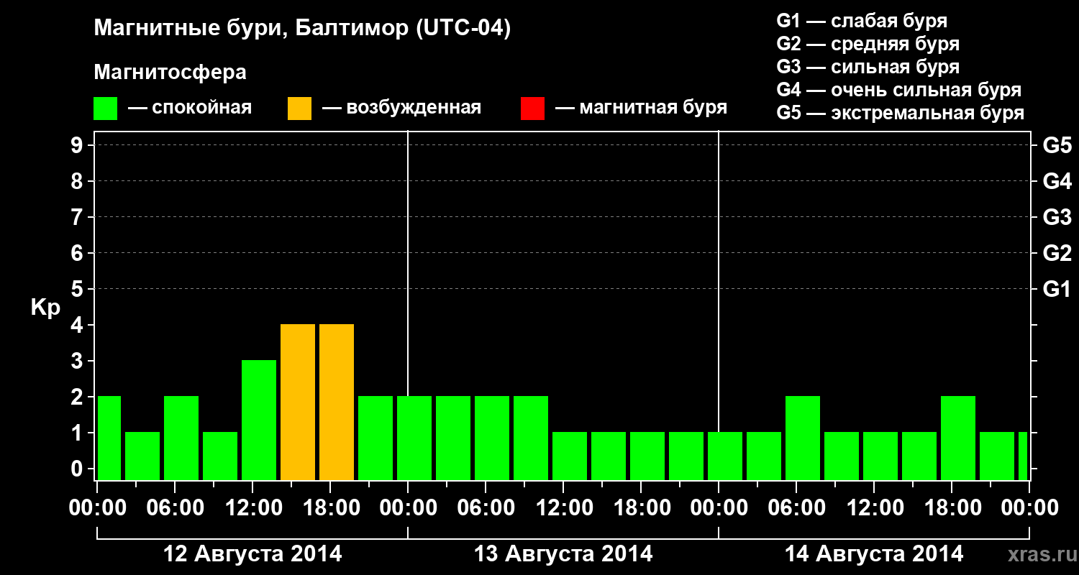This screenshot has height=575, width=1079.
Task: Click the 'Магнитосфера' legend heading
Action: tap(170, 73)
